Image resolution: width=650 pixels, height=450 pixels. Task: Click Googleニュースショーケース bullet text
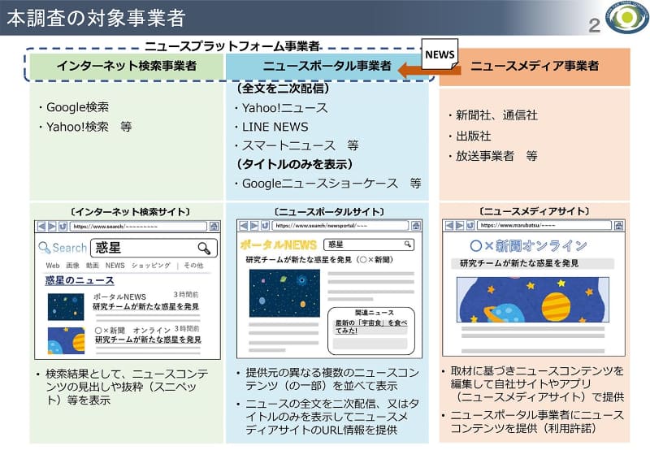click(x=320, y=183)
